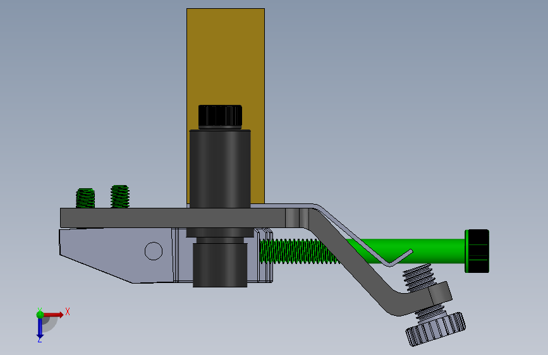The height and width of the screenshot is (355, 548).
Task: Select the black knurled head of green bolt
Action: 477,251
